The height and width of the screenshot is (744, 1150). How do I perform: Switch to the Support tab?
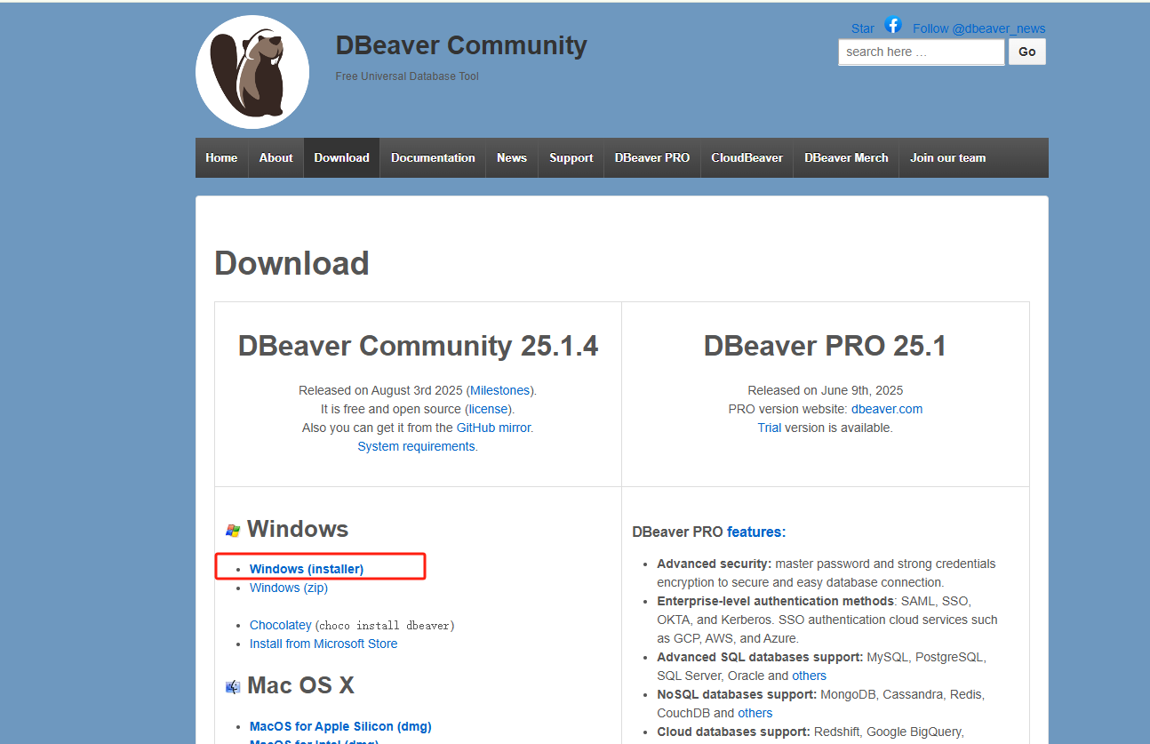(x=570, y=157)
